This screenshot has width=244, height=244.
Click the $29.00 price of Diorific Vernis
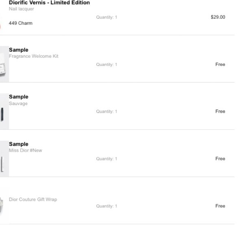point(218,17)
